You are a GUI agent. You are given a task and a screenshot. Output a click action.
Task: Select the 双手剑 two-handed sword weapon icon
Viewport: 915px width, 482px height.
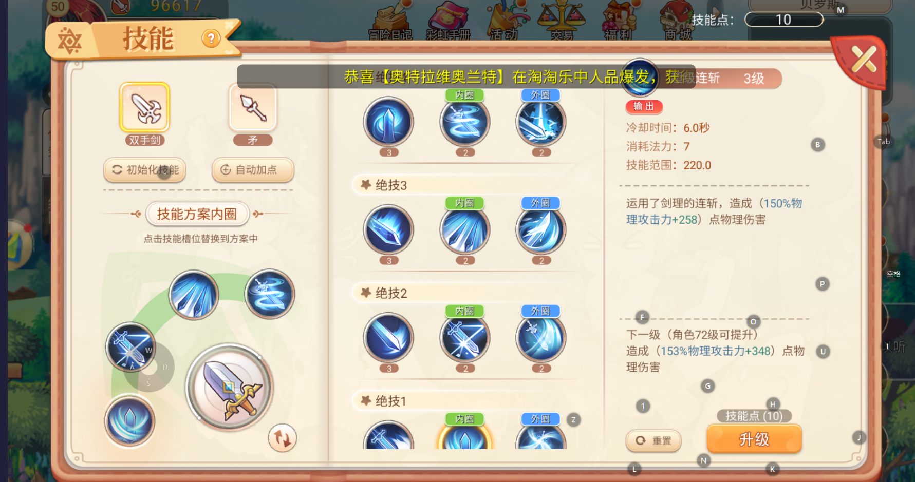pos(145,107)
